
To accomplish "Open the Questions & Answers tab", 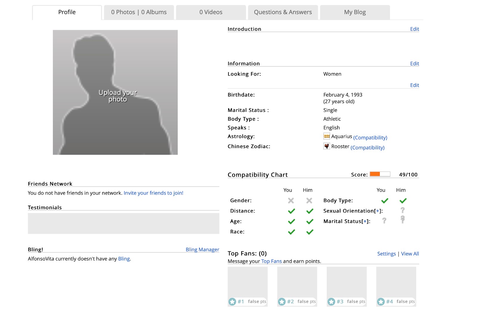I will tap(283, 12).
